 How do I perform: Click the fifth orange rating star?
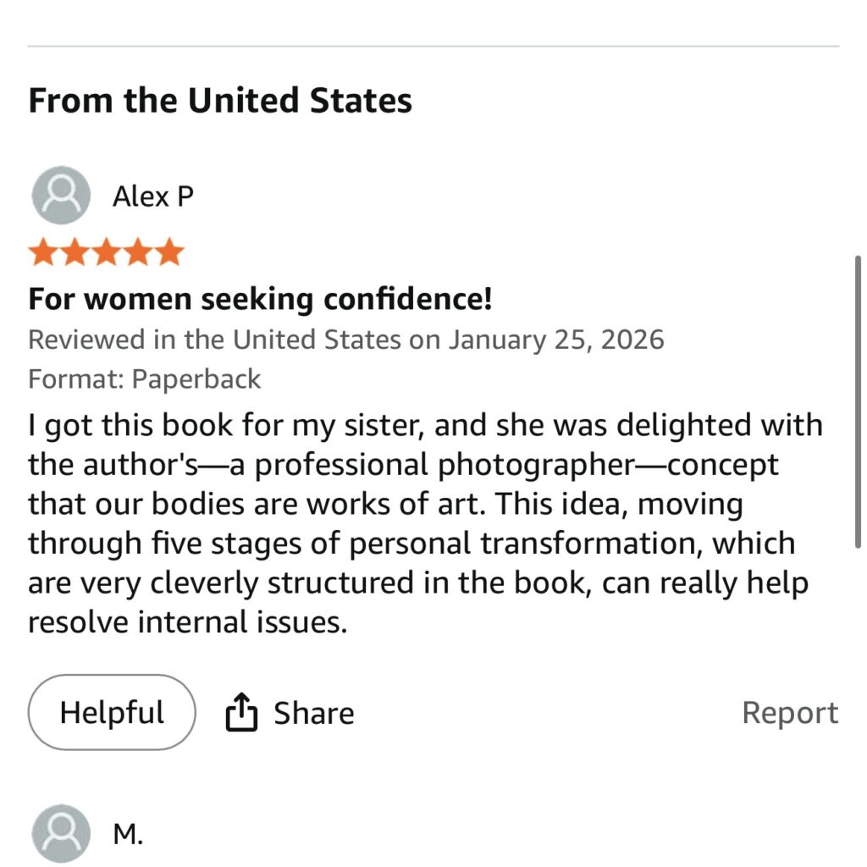(168, 251)
